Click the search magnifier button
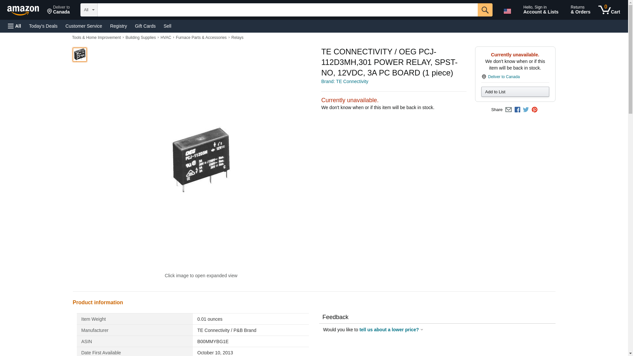The width and height of the screenshot is (633, 356). [485, 10]
